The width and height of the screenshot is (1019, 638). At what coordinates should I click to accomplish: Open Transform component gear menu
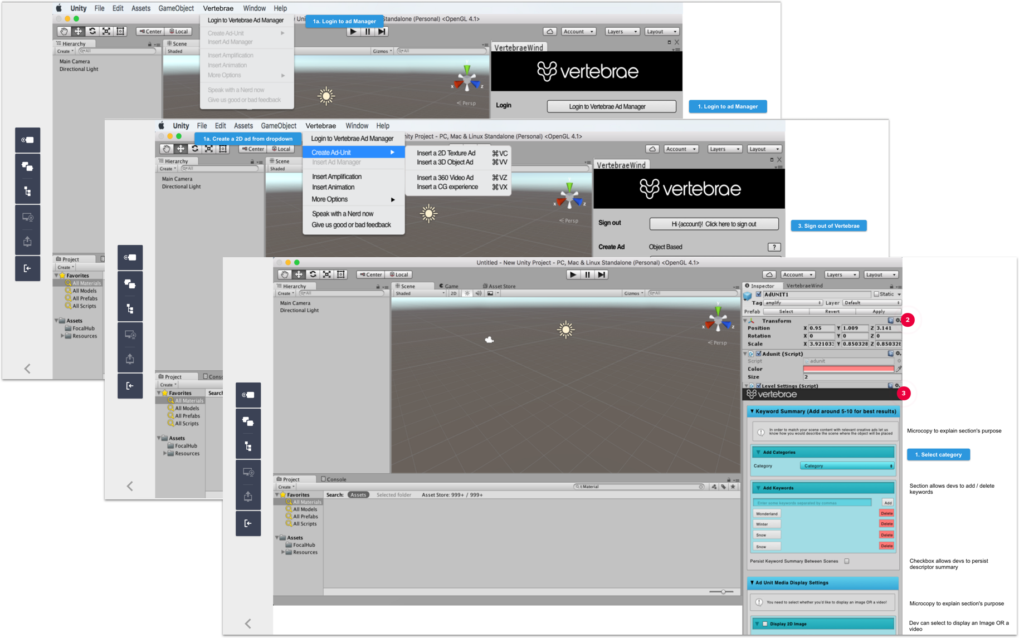[898, 321]
